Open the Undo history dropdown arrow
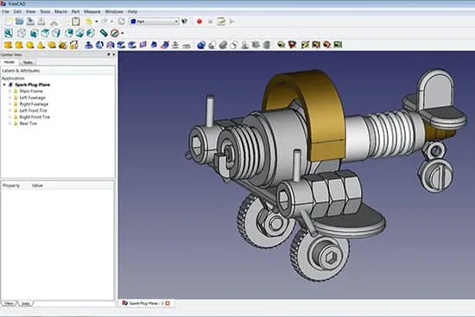The width and height of the screenshot is (475, 317). [97, 22]
